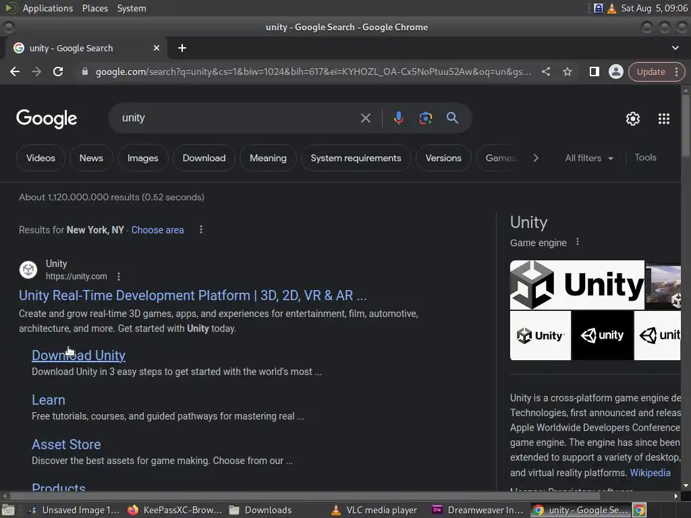Click the forward navigation arrow
The height and width of the screenshot is (518, 691).
coord(36,71)
